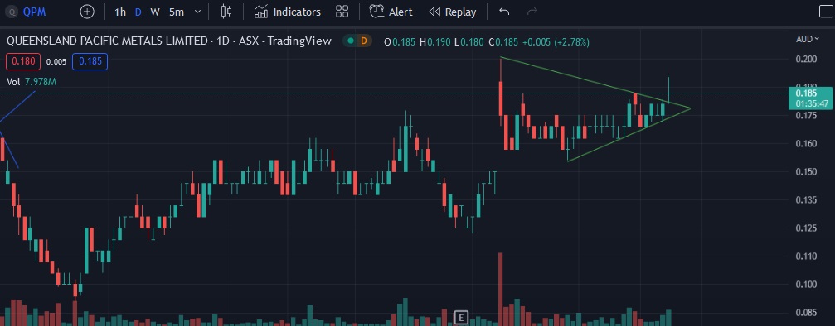Open the AUD currency dropdown

(807, 39)
